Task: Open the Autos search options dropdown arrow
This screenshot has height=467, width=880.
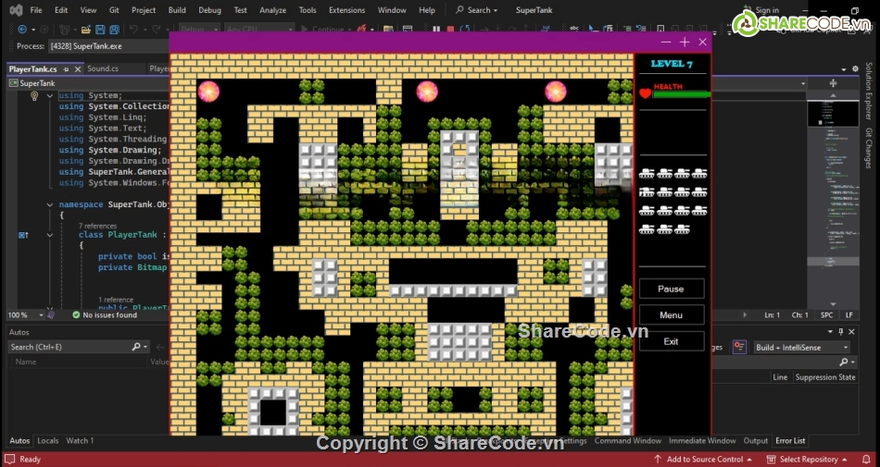Action: [x=145, y=347]
